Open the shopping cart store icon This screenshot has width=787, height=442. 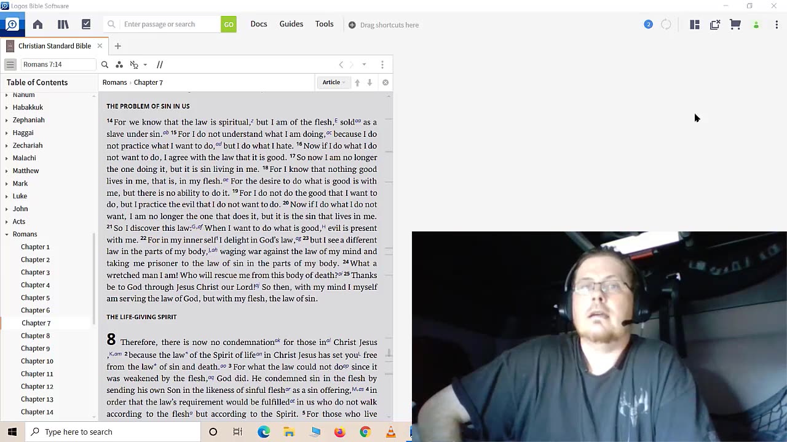735,25
